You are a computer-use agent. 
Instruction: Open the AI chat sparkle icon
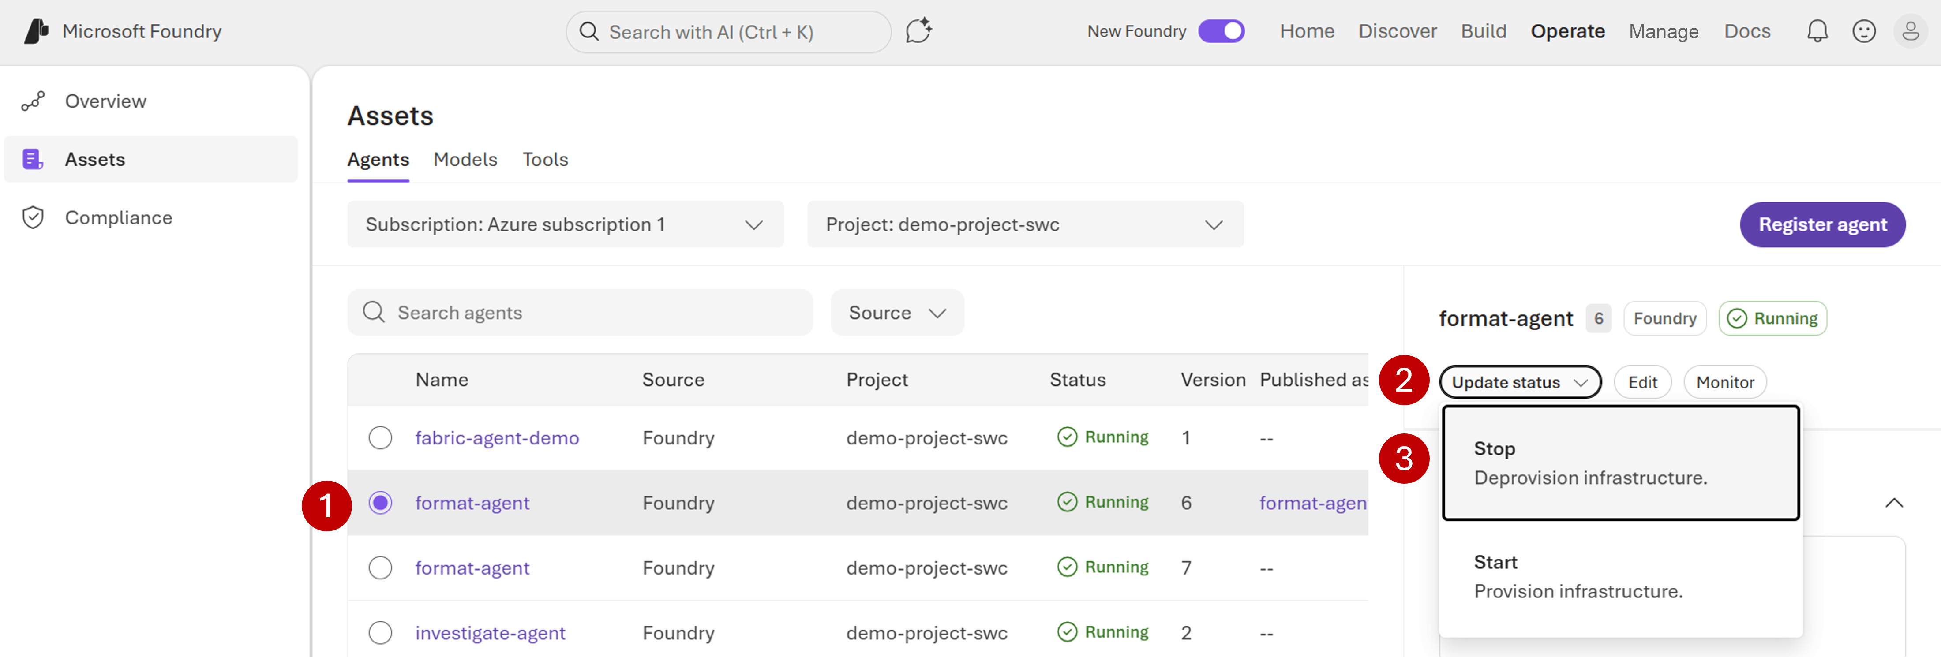click(x=918, y=31)
